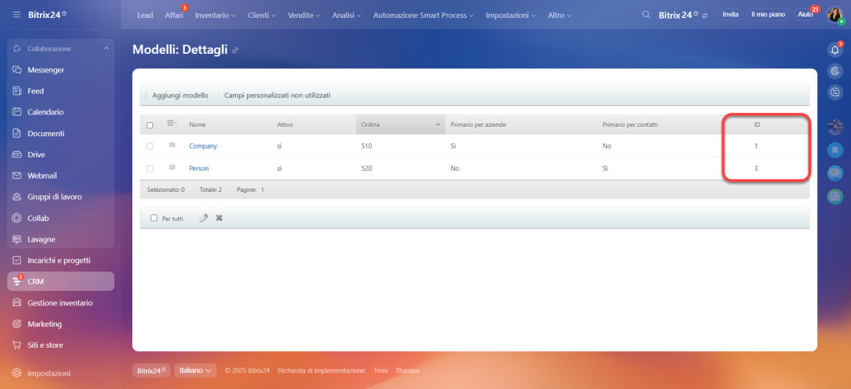Open the Feed sidebar item
851x389 pixels.
tap(61, 91)
